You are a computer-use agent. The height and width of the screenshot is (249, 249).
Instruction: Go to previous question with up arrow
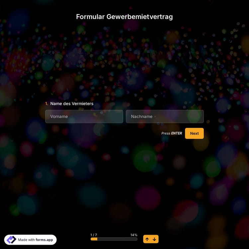[x=147, y=239]
